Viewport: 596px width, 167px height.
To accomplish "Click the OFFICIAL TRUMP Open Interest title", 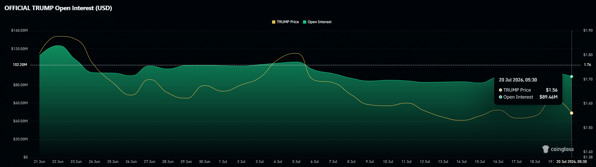I will [x=58, y=8].
